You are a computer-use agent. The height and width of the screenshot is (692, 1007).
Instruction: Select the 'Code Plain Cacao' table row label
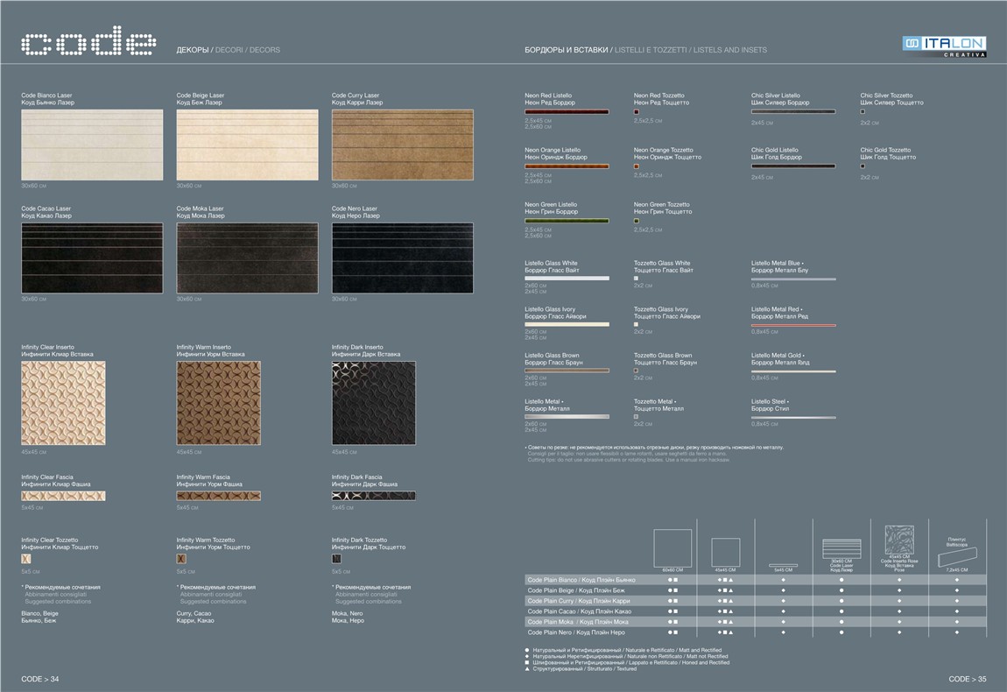tap(580, 611)
